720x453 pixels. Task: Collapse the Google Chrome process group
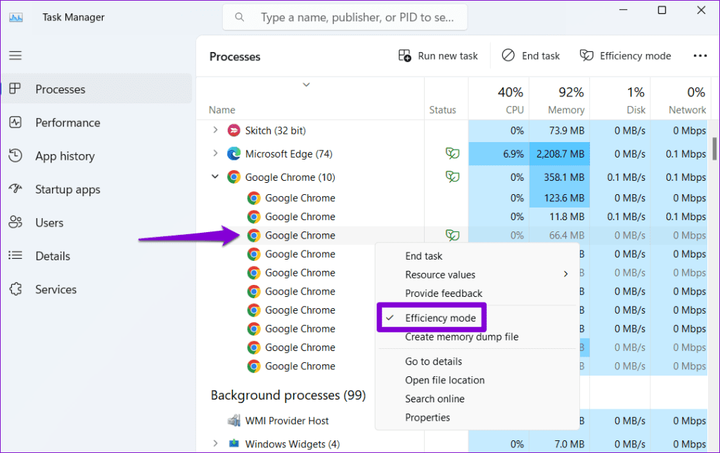tap(214, 177)
